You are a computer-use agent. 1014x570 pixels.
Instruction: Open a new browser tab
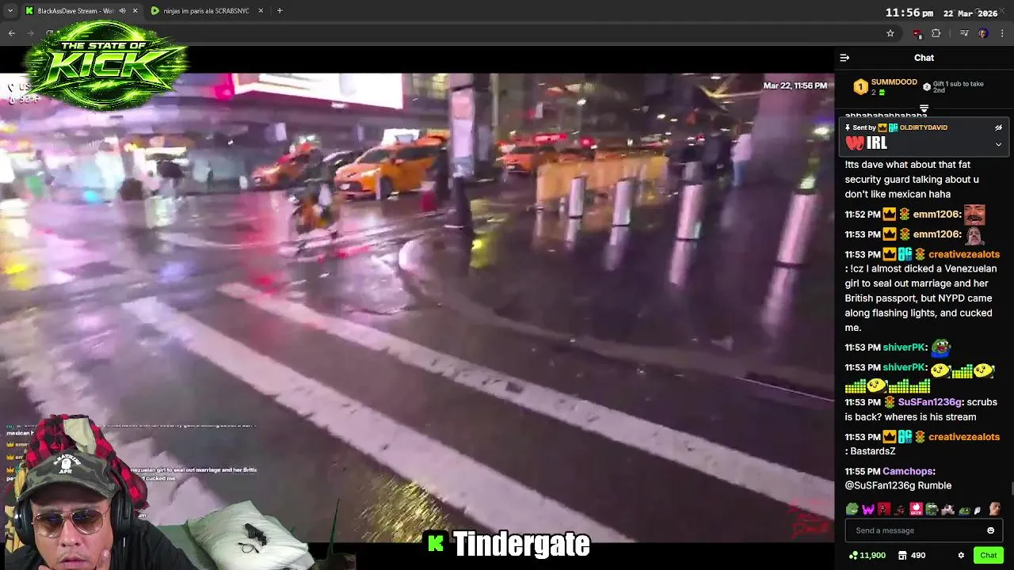[x=279, y=11]
